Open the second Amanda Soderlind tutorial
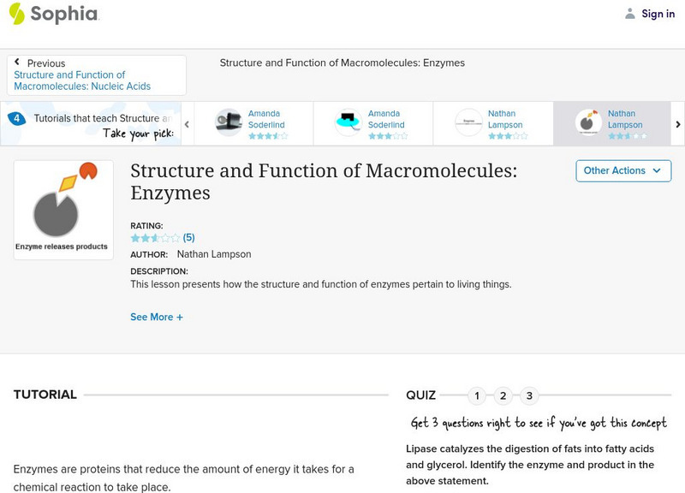 click(347, 119)
